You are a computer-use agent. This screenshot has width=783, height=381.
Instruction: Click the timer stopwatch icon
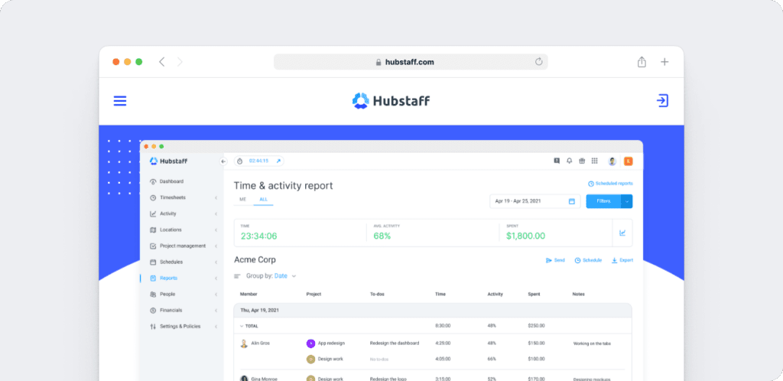pos(239,161)
